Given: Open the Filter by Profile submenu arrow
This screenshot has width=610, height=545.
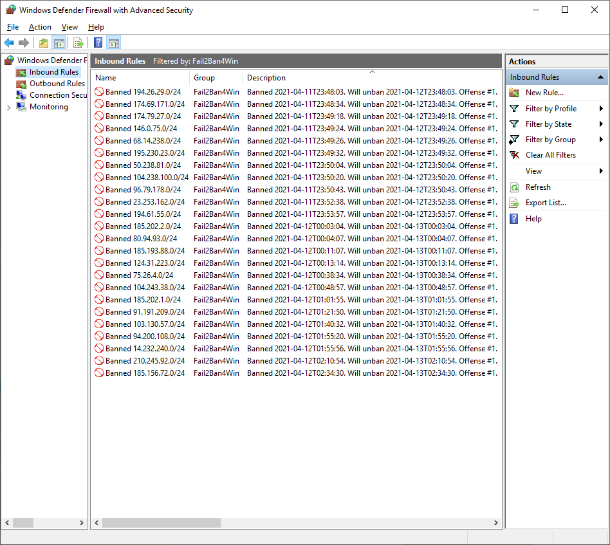Looking at the screenshot, I should [601, 109].
